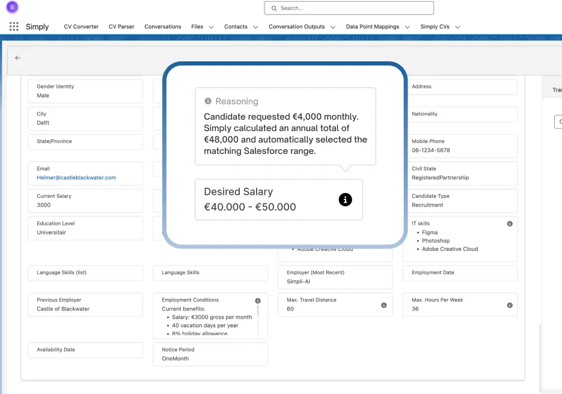Click the IT skills info icon

510,224
